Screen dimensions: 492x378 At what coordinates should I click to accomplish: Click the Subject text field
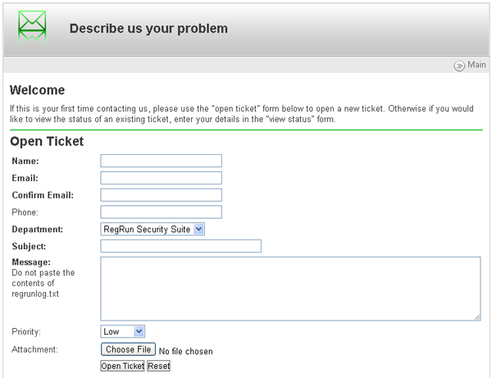click(180, 246)
